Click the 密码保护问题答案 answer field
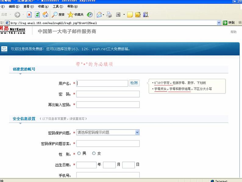Screen dimensions: 242x182 108,144
